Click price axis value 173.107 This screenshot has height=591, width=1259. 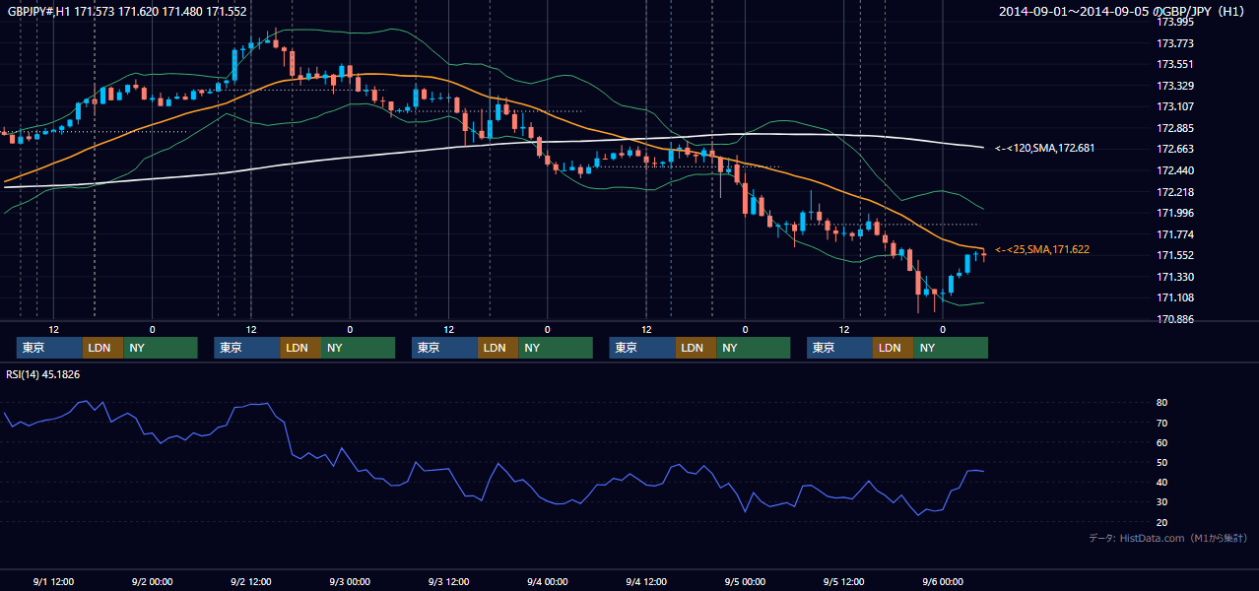(x=1175, y=106)
